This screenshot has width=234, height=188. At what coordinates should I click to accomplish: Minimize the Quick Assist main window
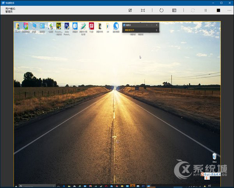pyautogui.click(x=213, y=3)
